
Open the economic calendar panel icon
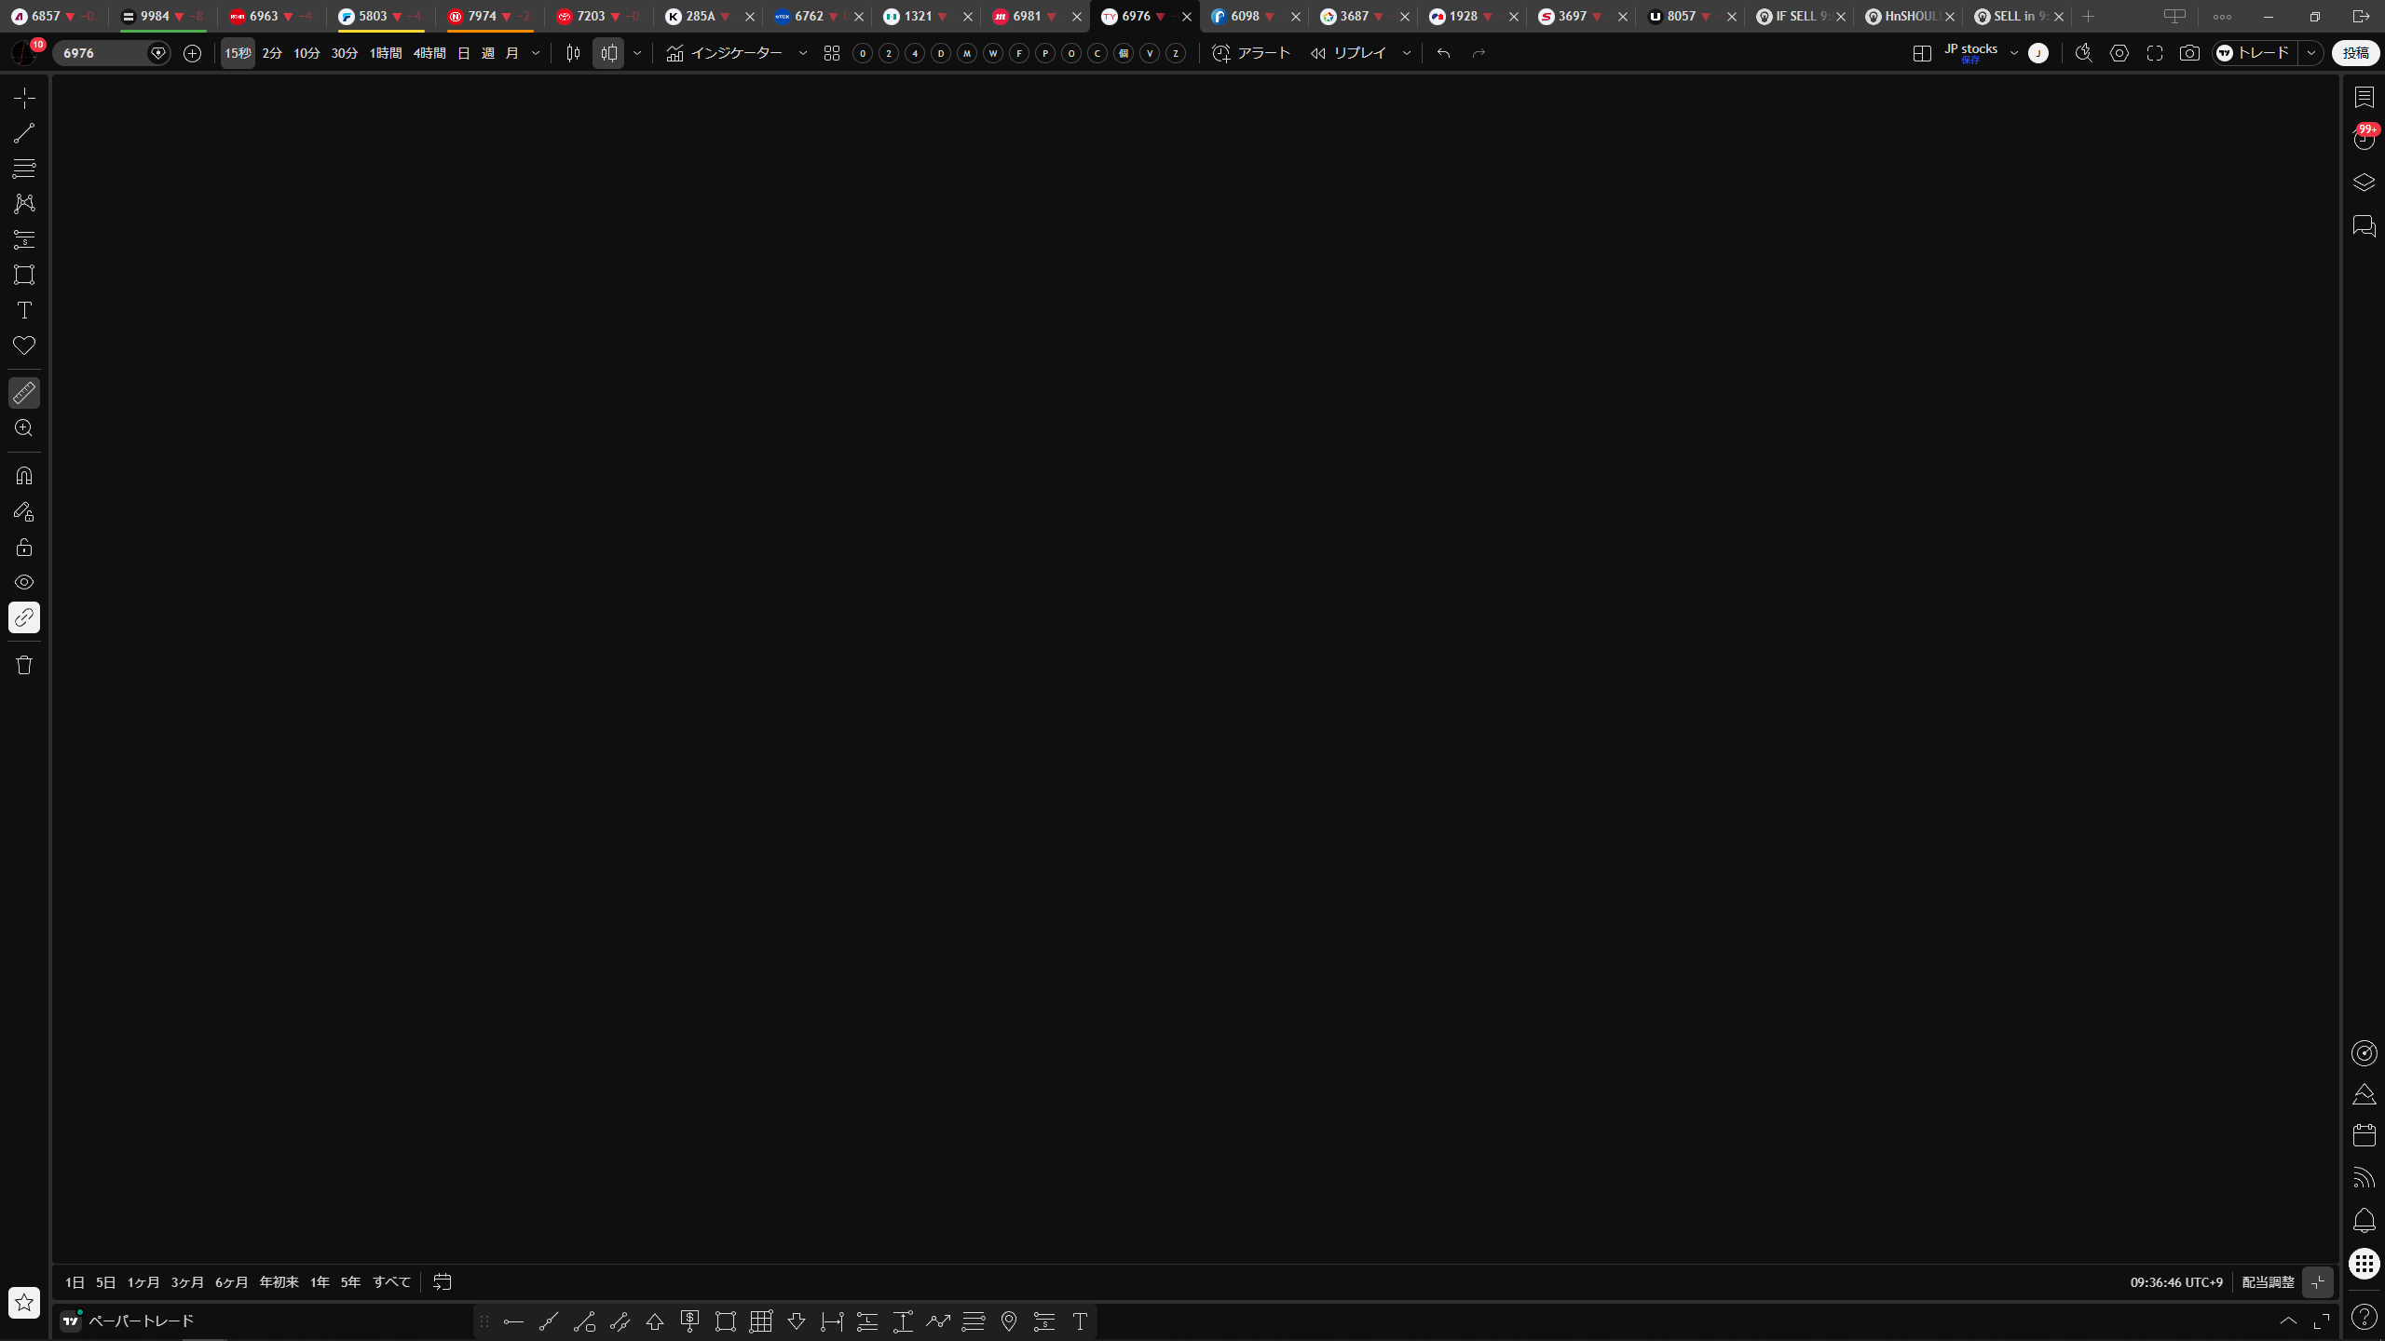coord(2365,1135)
